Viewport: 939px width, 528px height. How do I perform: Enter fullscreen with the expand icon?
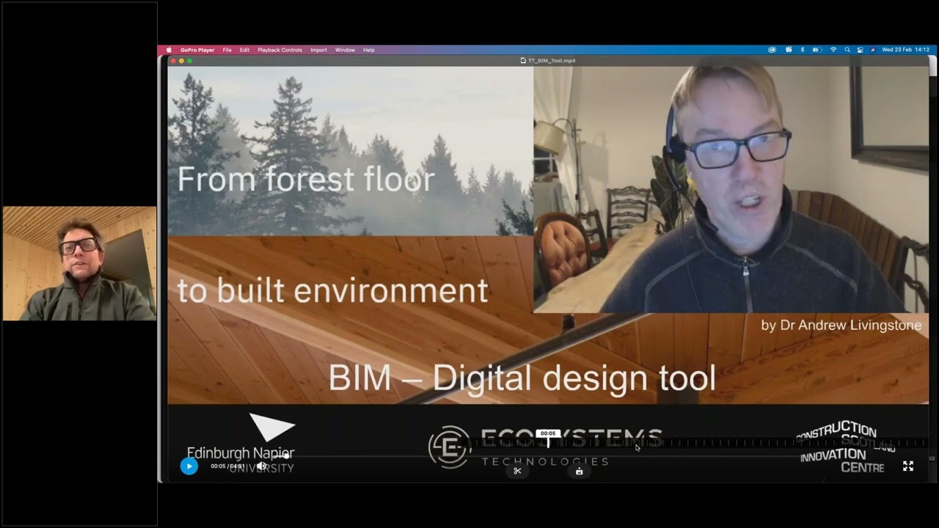907,466
